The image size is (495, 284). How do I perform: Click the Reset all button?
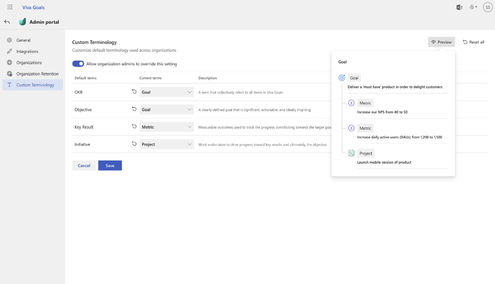pyautogui.click(x=474, y=42)
